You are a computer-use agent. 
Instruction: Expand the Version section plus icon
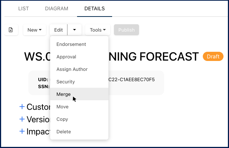click(22, 119)
